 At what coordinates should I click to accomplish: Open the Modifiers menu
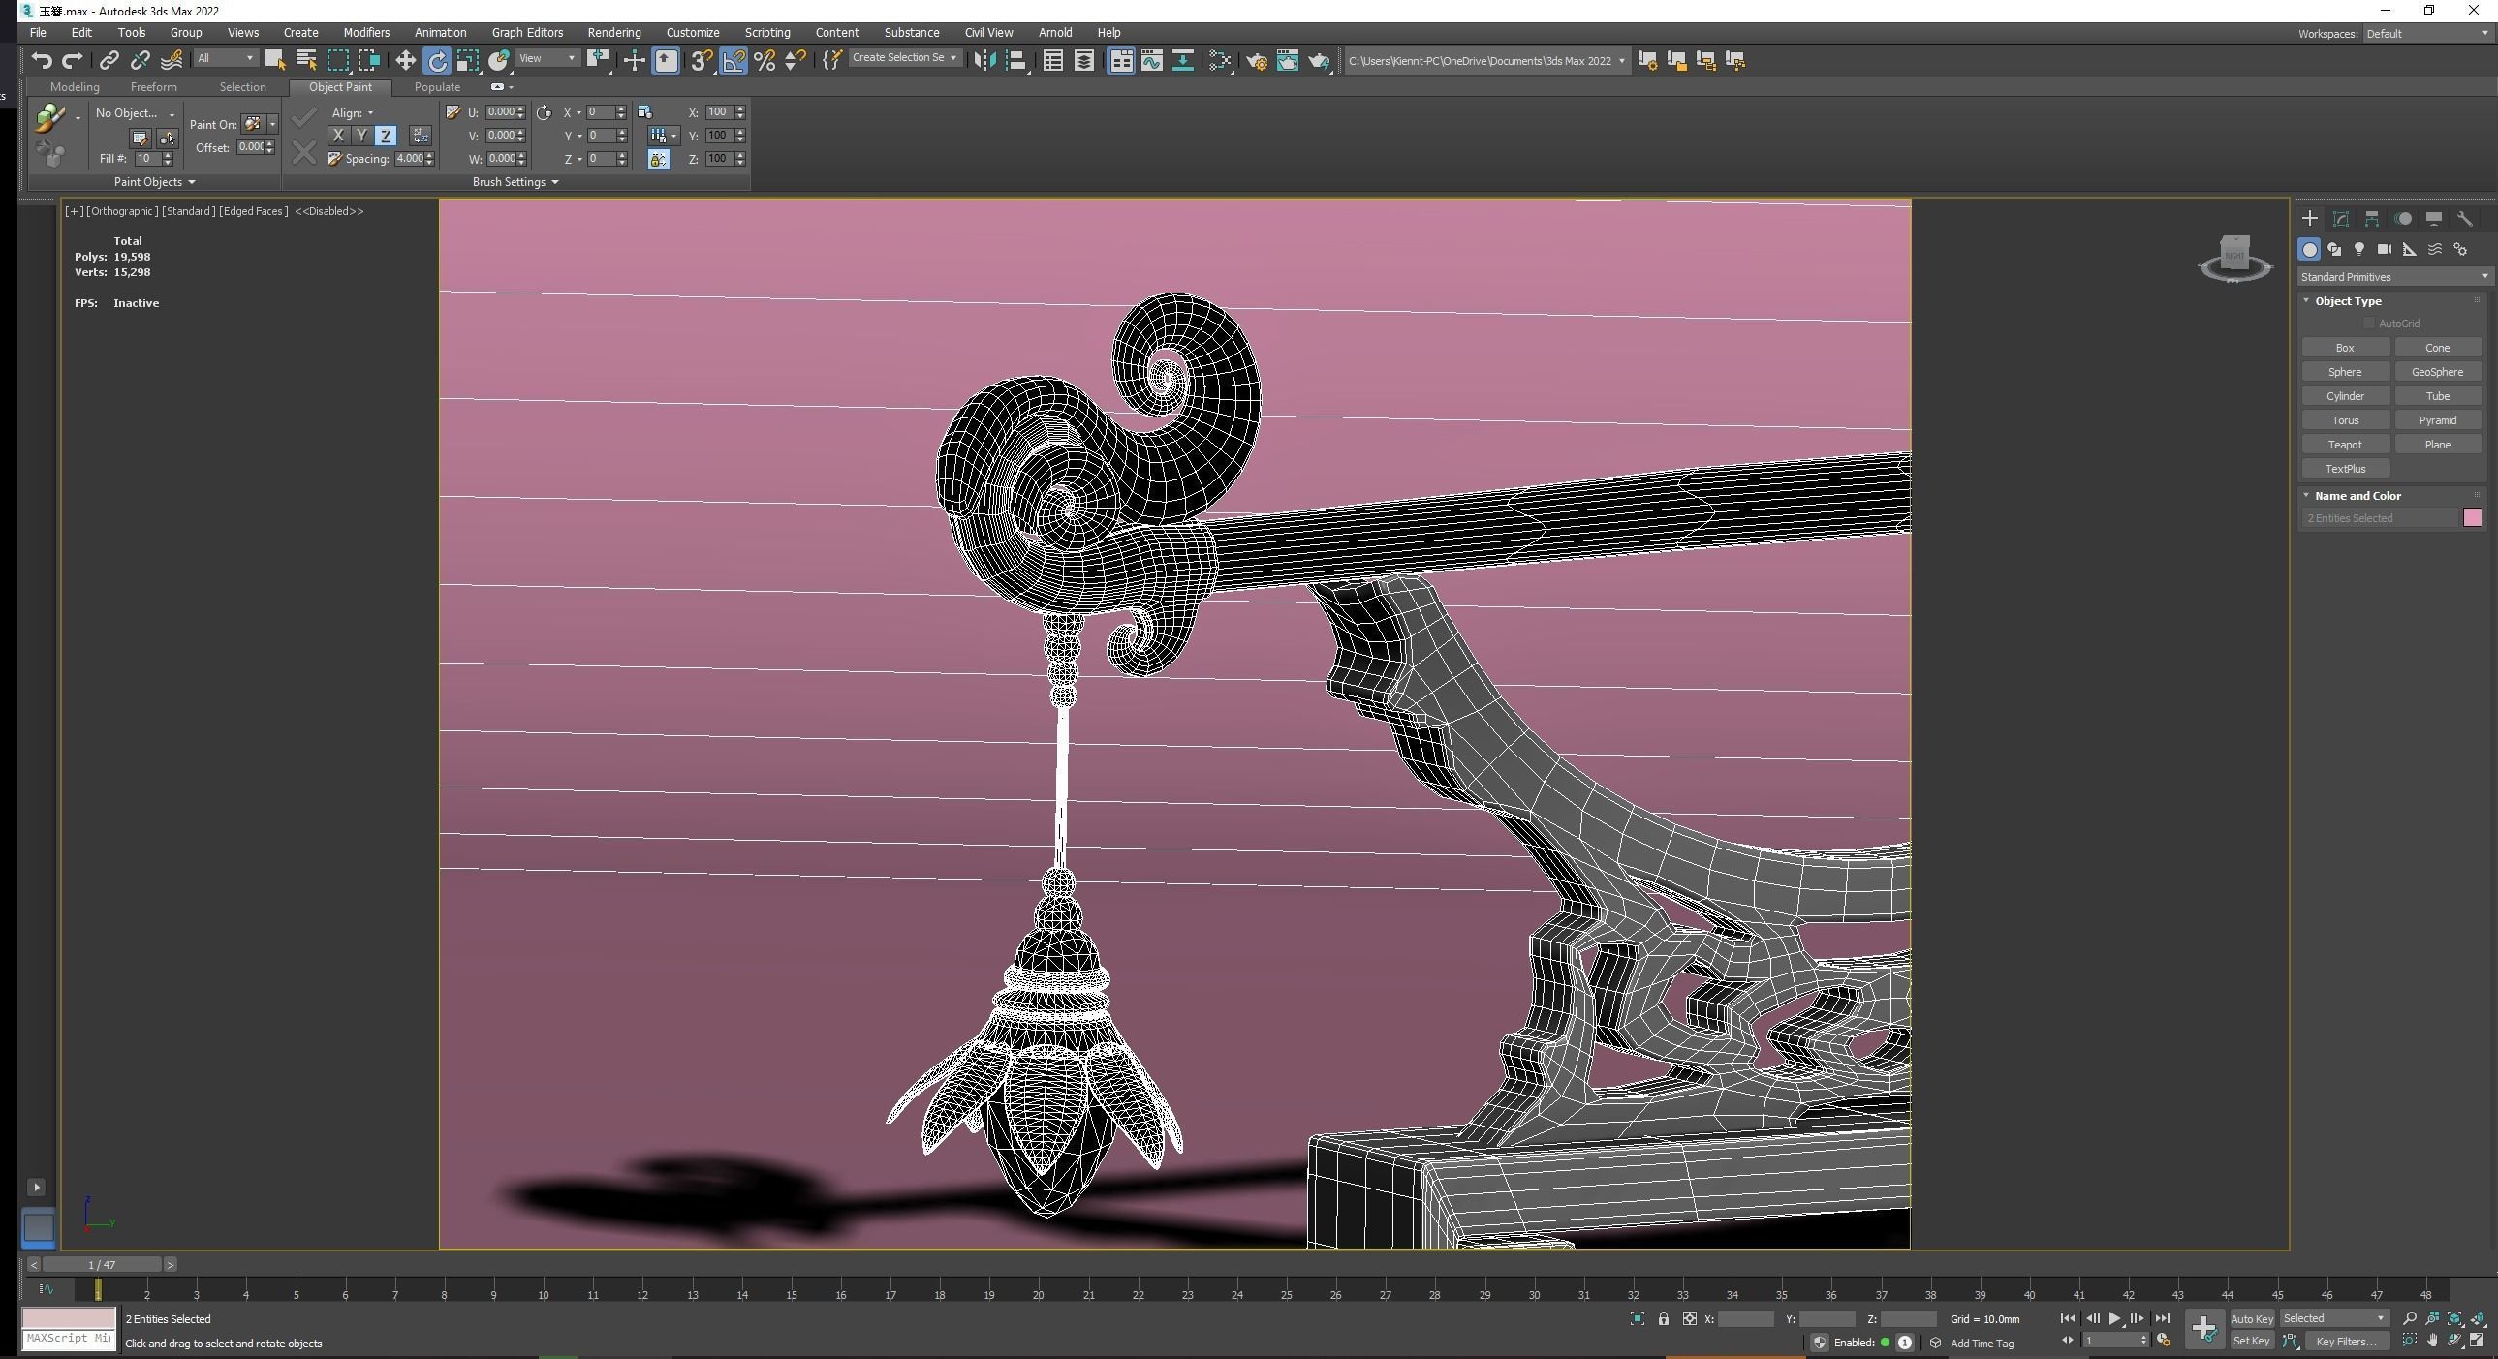[365, 33]
